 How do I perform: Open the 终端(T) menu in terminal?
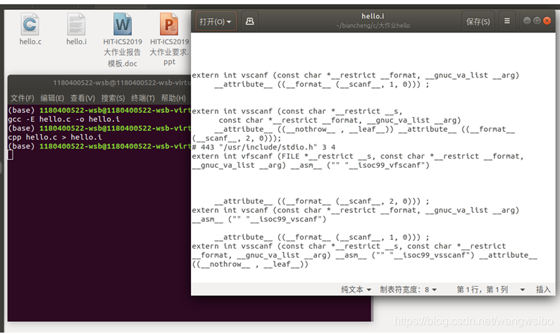tap(143, 98)
